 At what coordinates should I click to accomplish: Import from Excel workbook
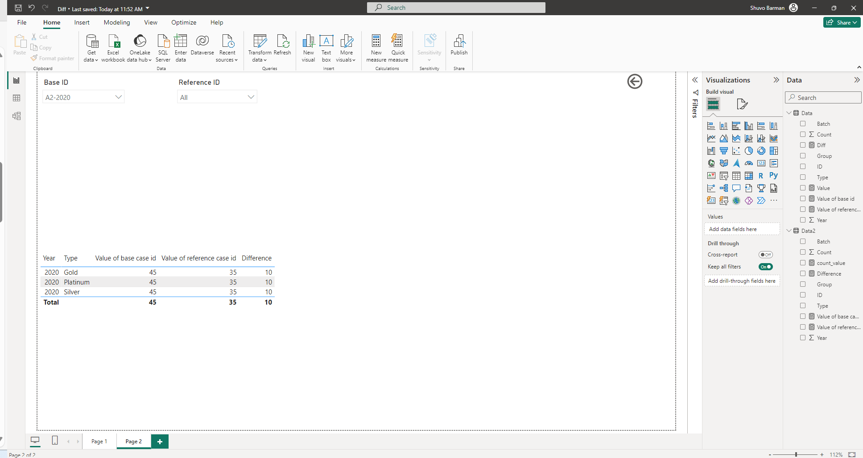click(113, 48)
